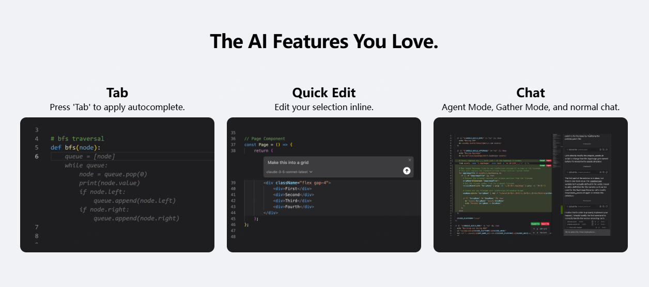Click the 'queue = [node]' ghost suggestion
Viewport: 649px width, 287px height.
click(x=90, y=156)
